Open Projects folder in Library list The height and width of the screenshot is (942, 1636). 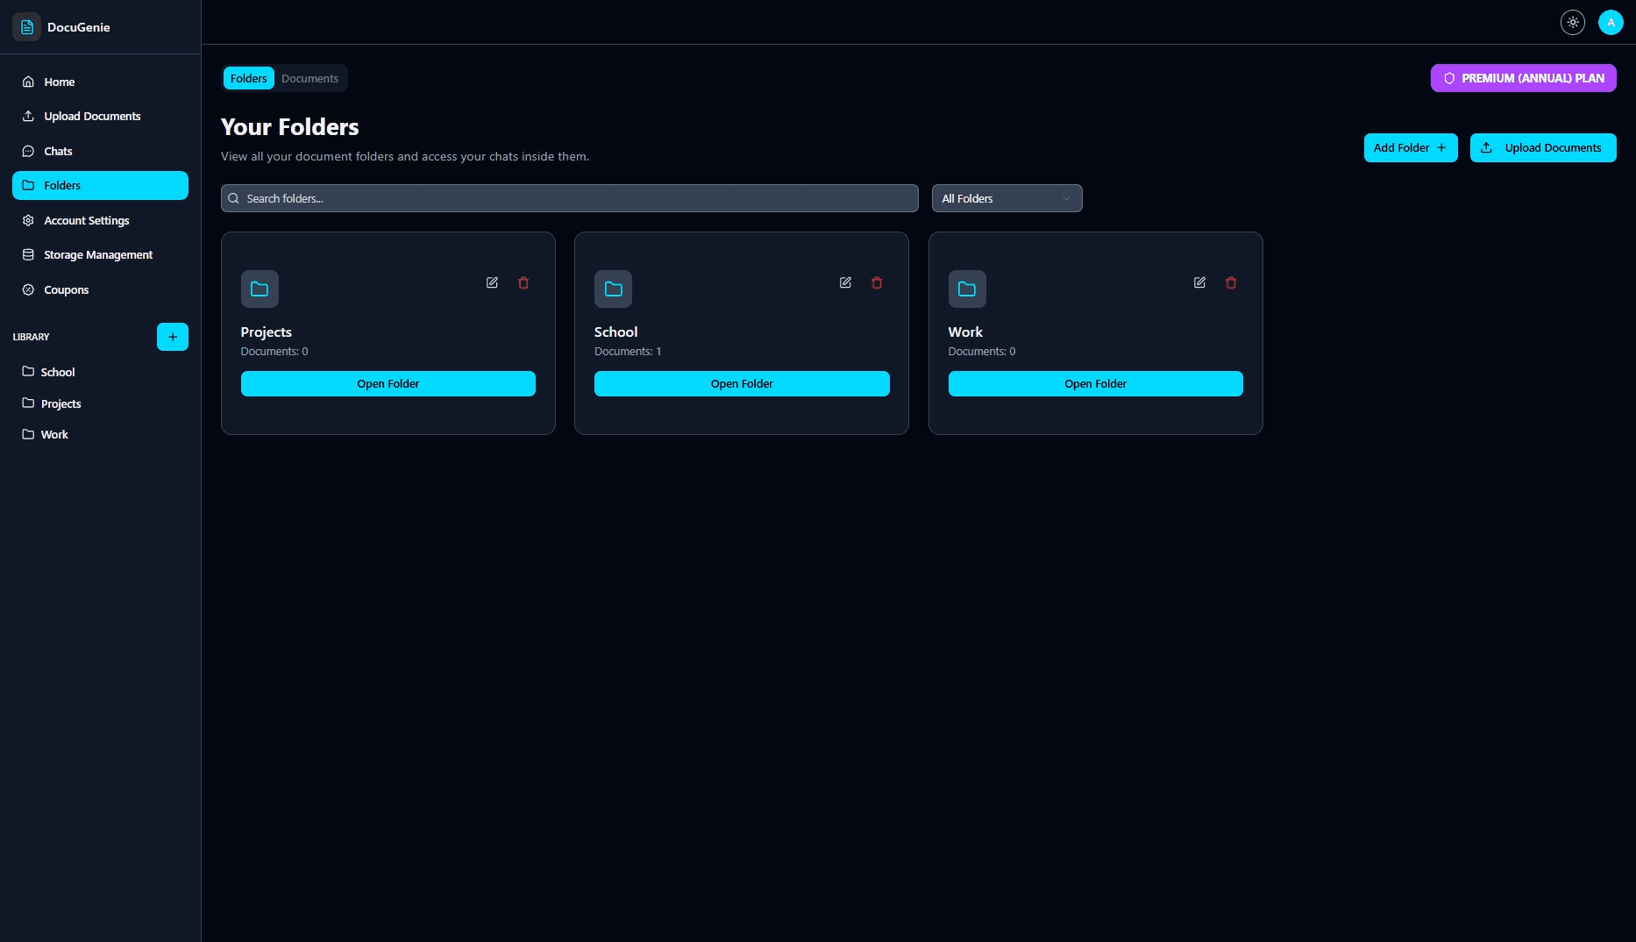(x=100, y=403)
